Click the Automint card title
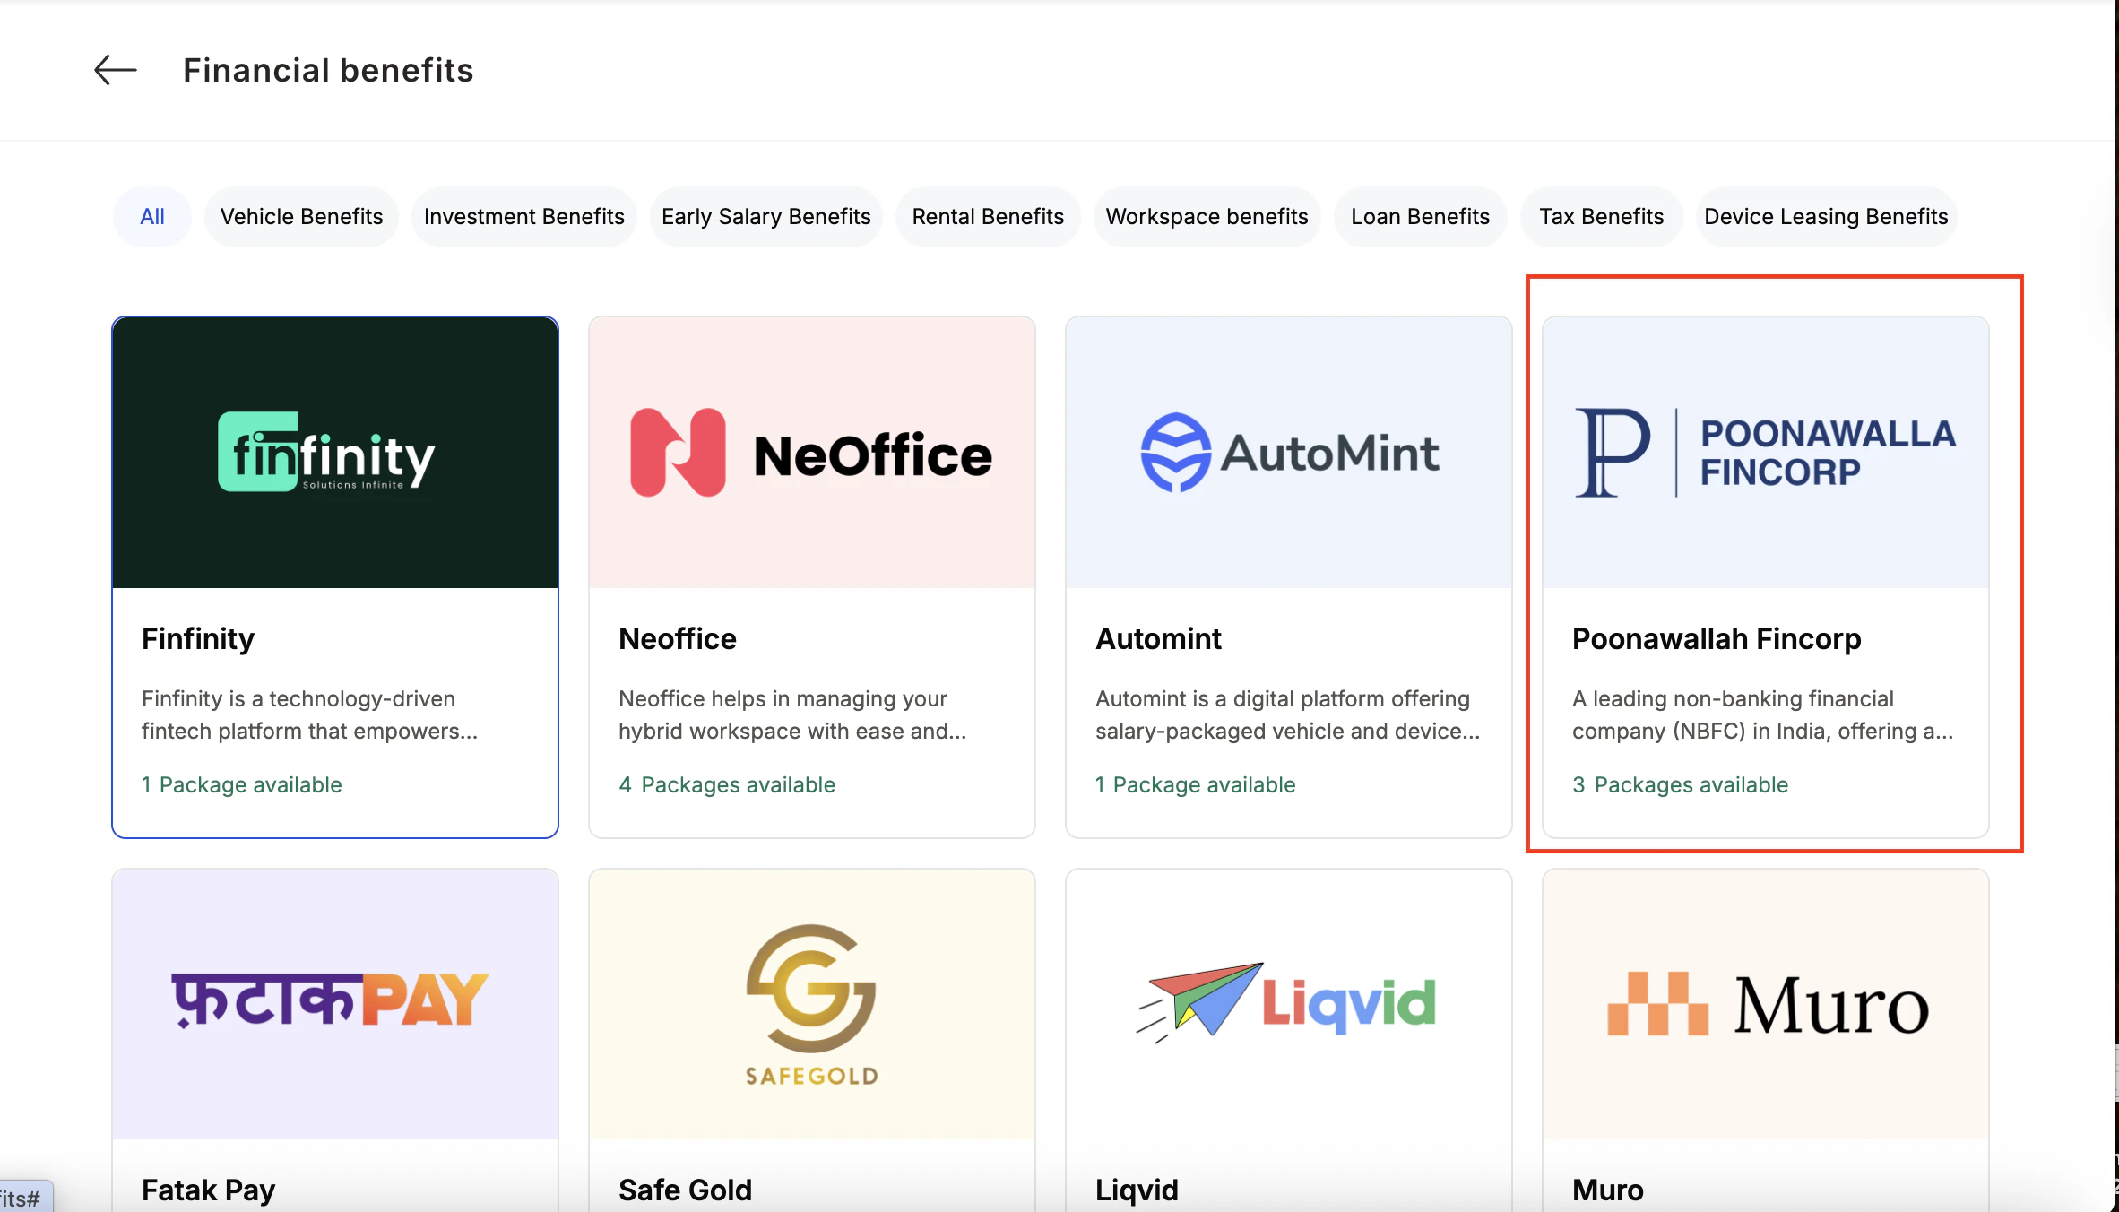This screenshot has width=2119, height=1212. 1158,639
